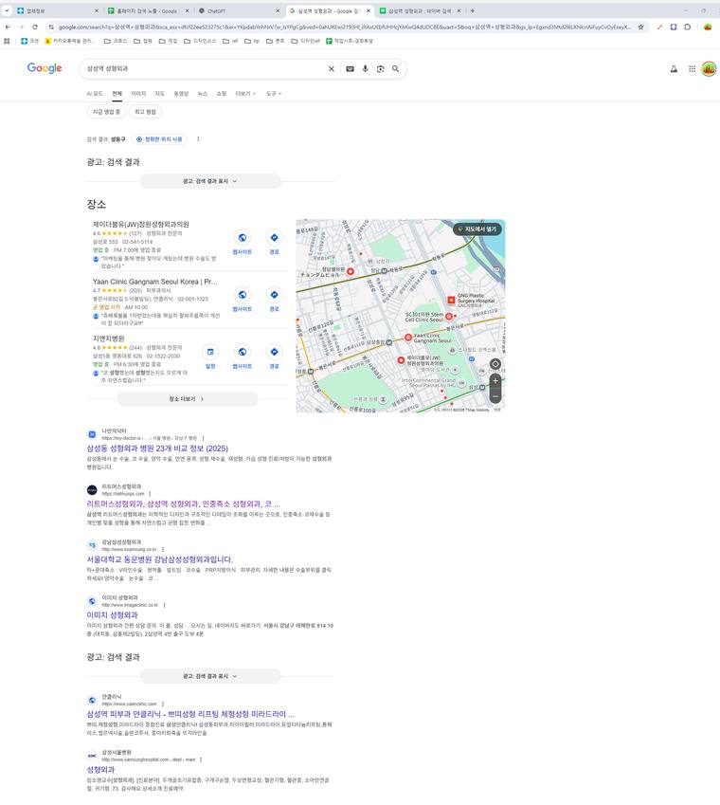Open 이미지 성형외과 result link
Image resolution: width=720 pixels, height=805 pixels.
tap(112, 614)
